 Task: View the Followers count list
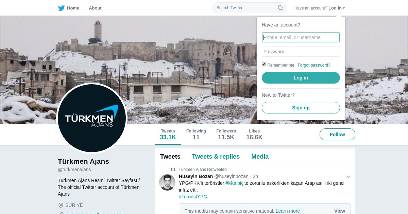(226, 135)
